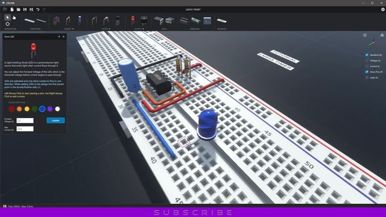386x217 pixels.
Task: Click the LM555 TIMER label in the scene
Action: [x=276, y=61]
